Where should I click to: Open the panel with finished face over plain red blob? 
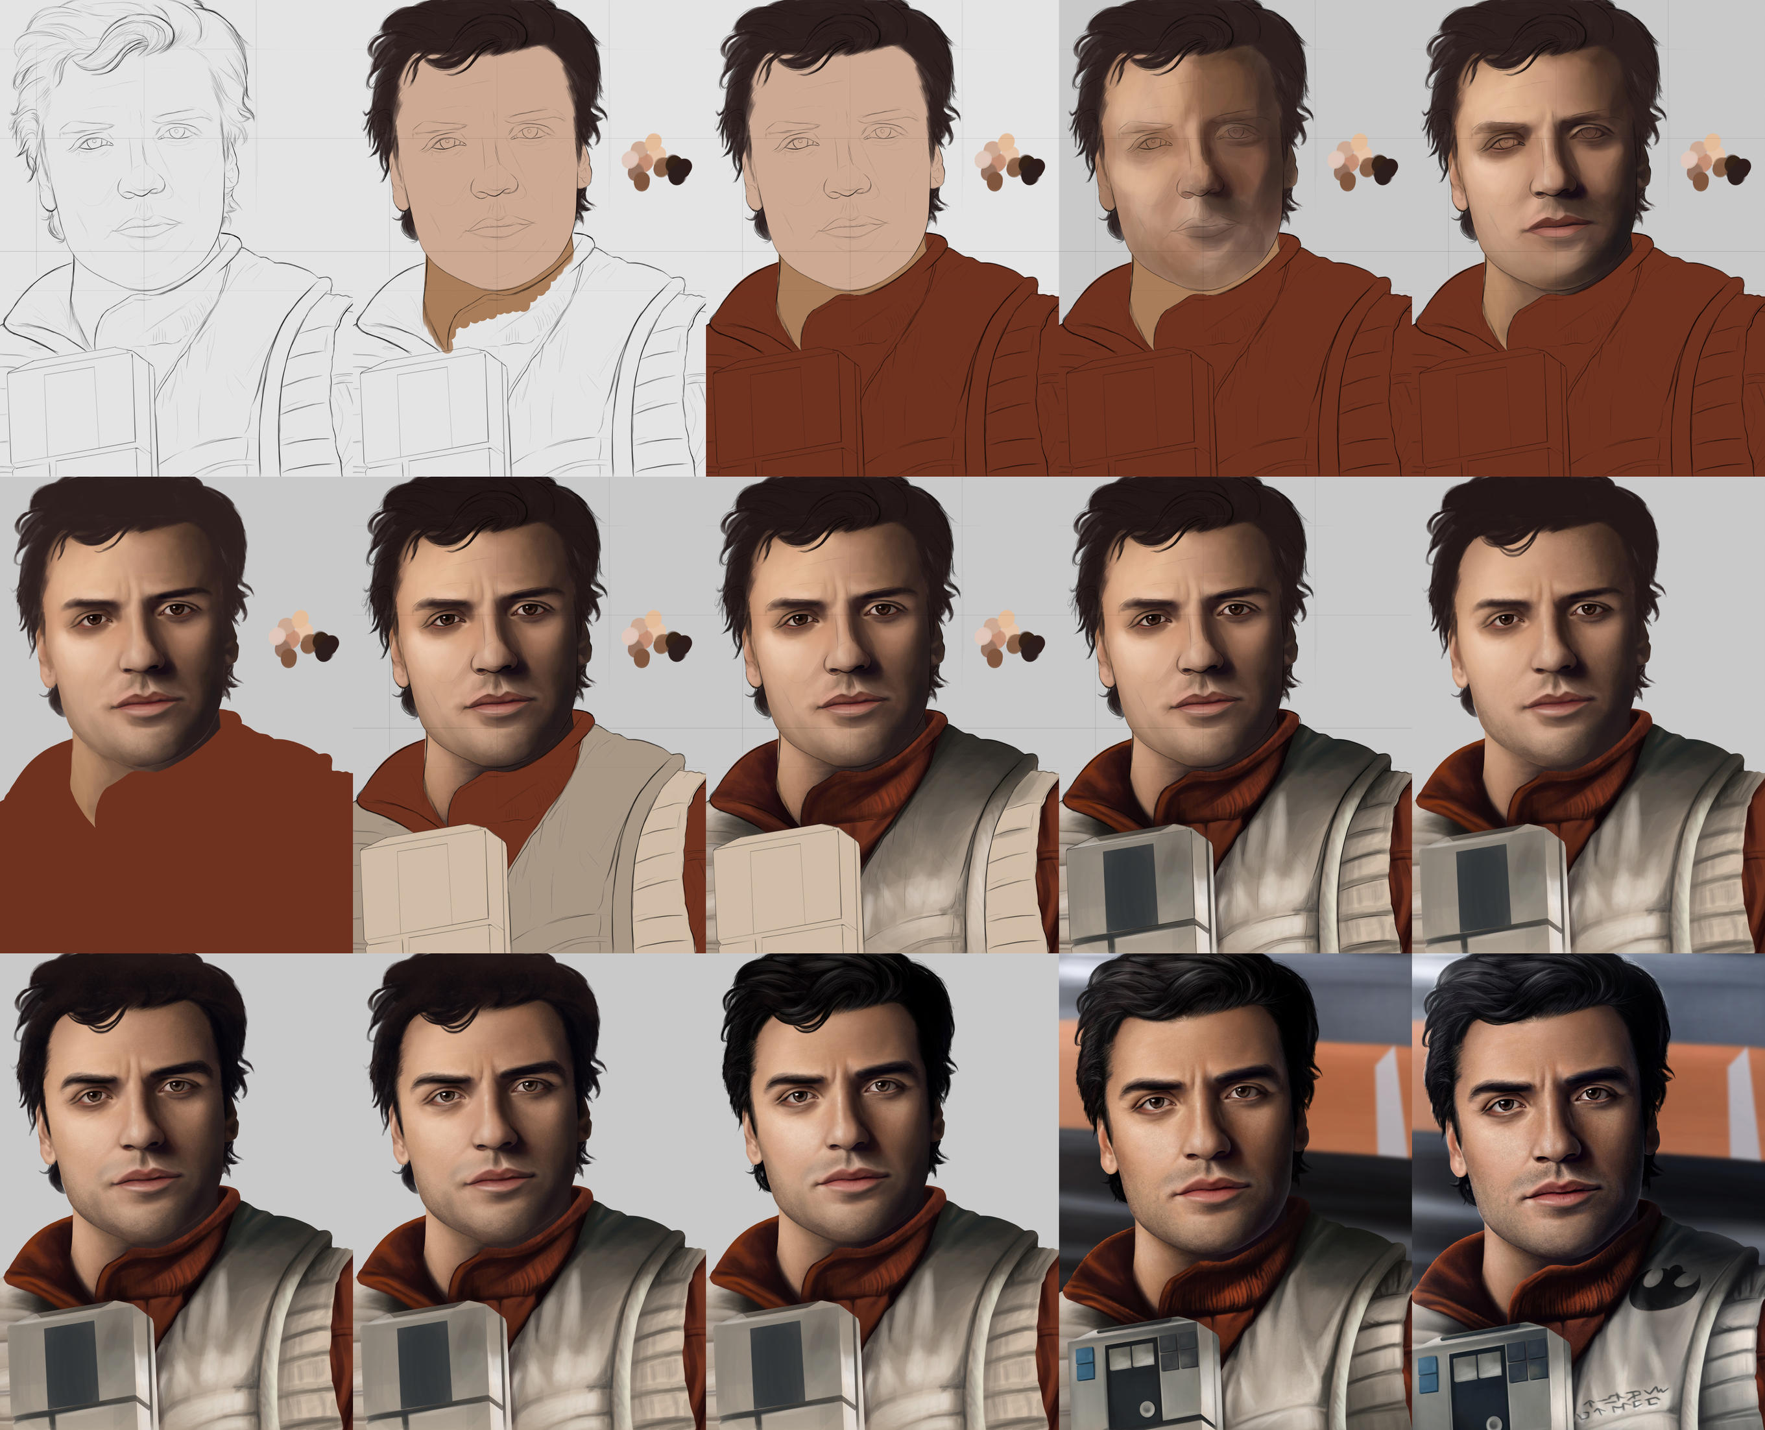point(176,715)
